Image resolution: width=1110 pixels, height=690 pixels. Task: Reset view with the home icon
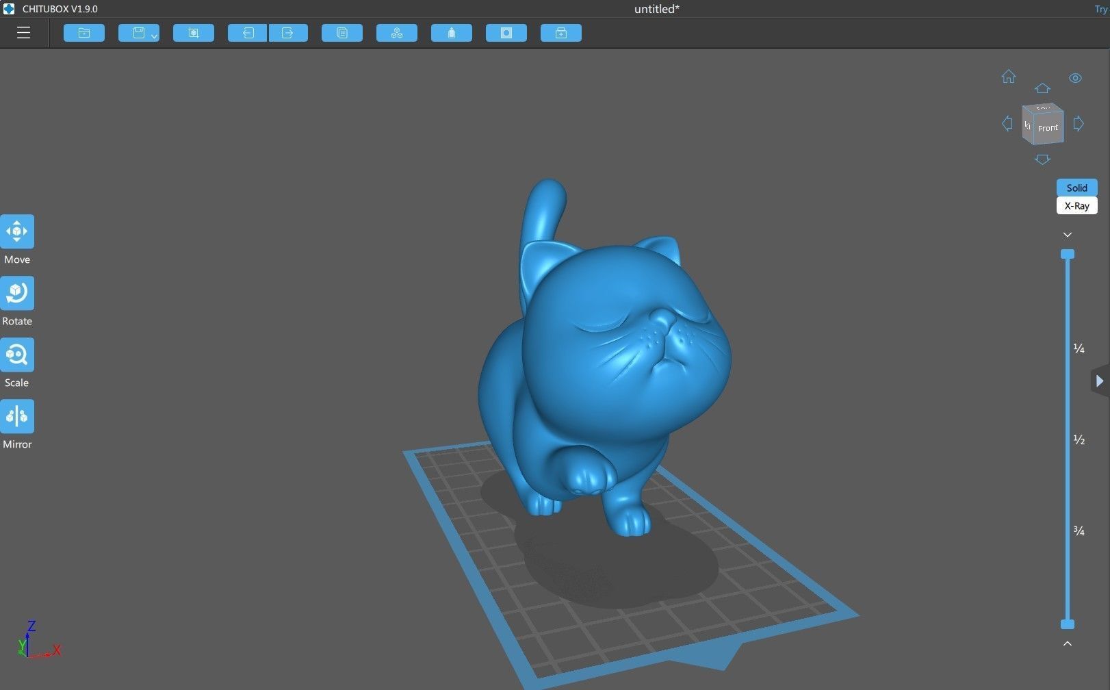1009,77
